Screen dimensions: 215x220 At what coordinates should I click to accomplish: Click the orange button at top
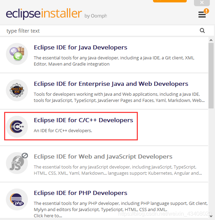pos(170,1)
